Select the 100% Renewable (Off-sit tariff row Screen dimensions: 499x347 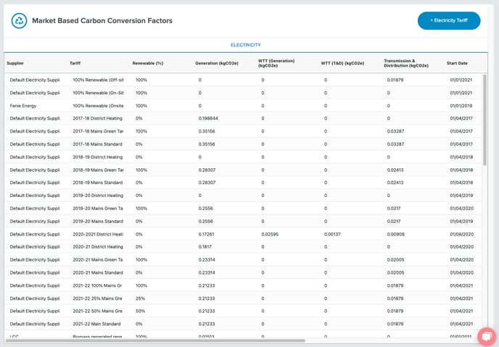pyautogui.click(x=243, y=80)
